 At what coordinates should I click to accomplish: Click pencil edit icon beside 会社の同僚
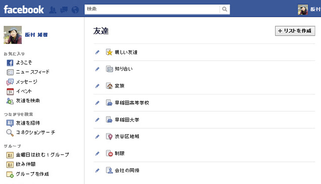click(x=97, y=170)
